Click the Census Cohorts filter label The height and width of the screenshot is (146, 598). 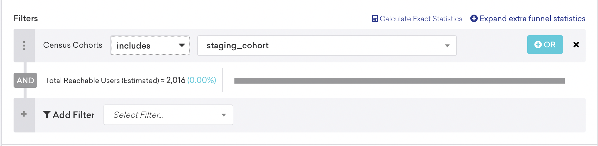tap(73, 45)
